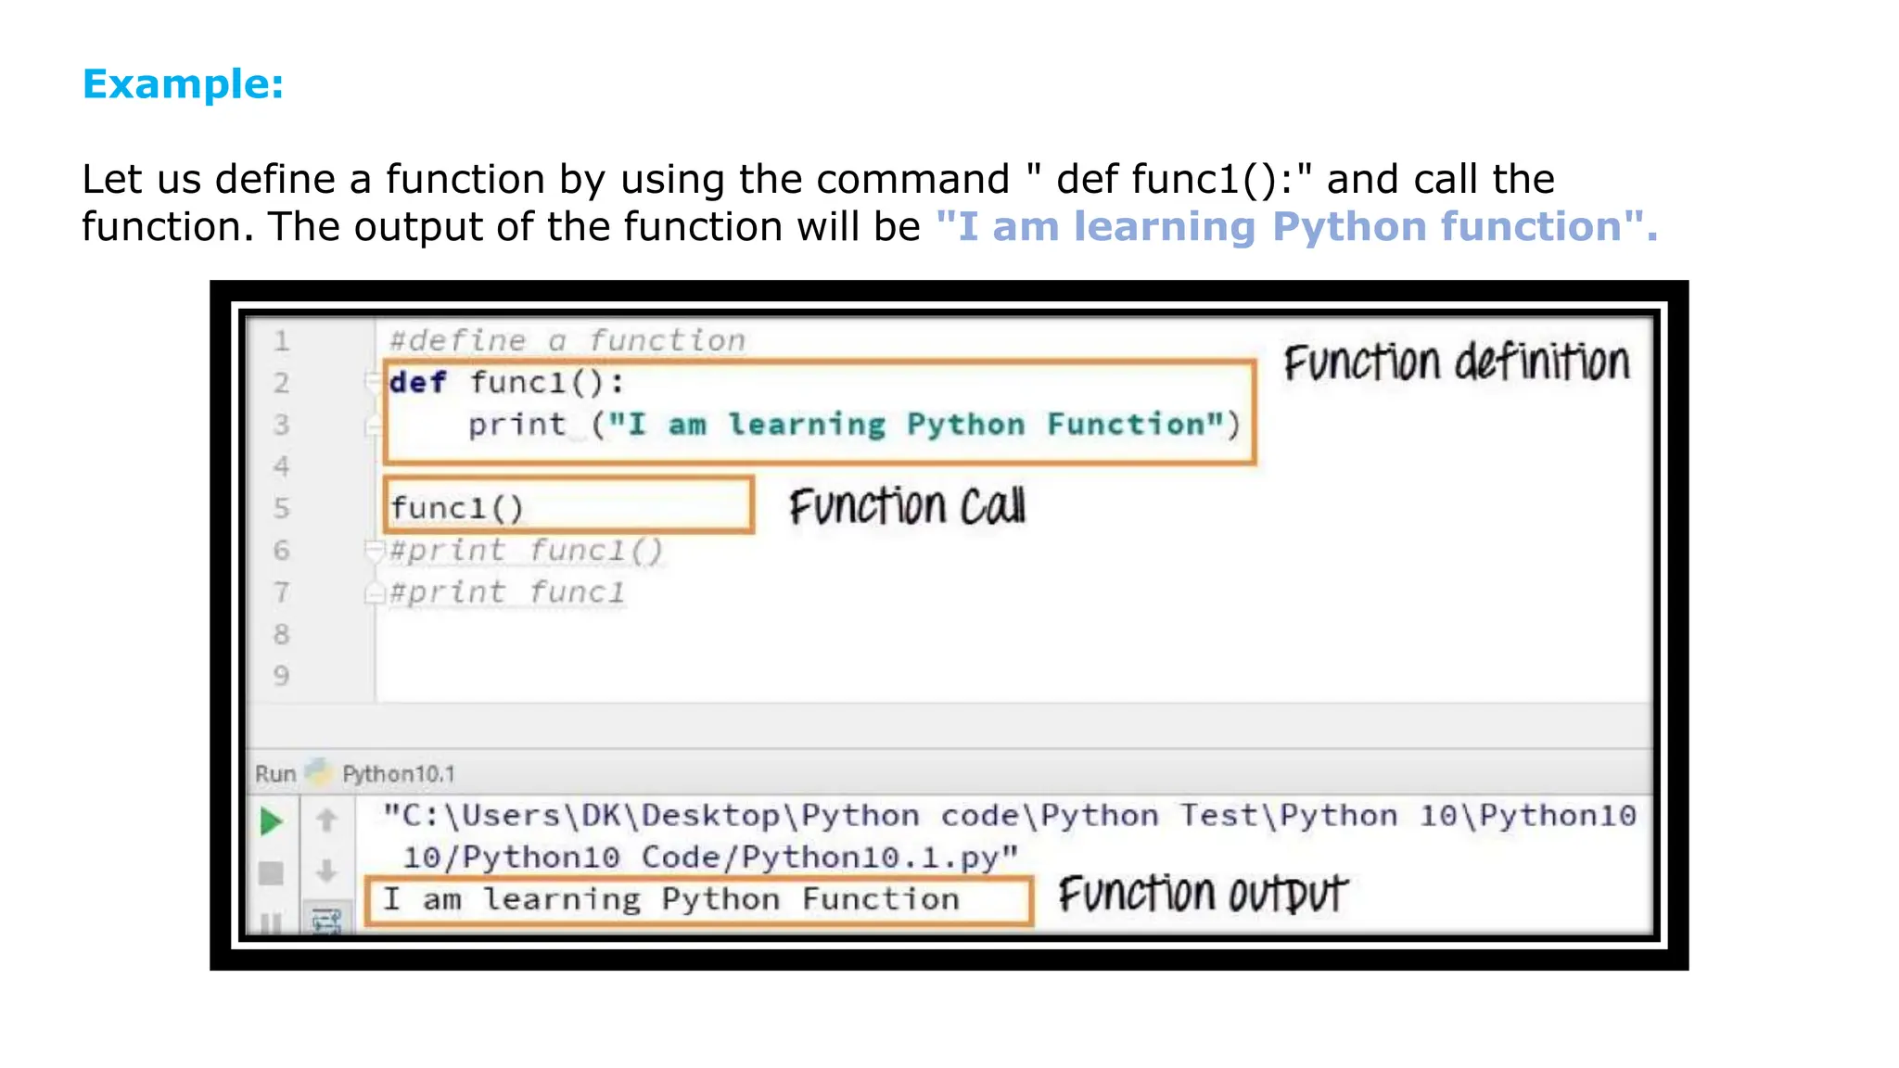Click commented line '#print func1()'
Image resolution: width=1899 pixels, height=1068 pixels.
526,551
